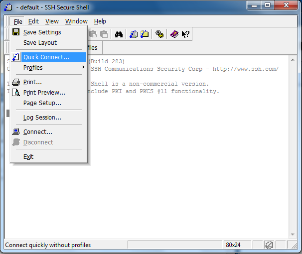Click the SSH app icon in title bar

tap(8, 7)
